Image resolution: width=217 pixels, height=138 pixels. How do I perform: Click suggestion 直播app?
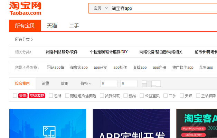[140, 68]
